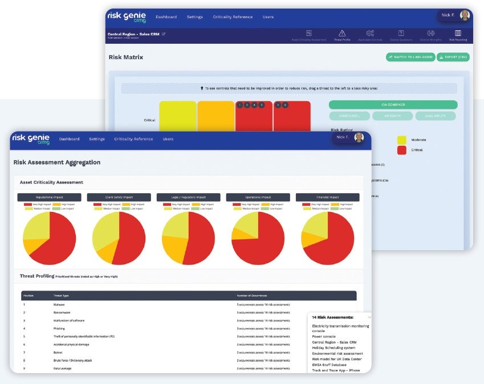Click risk genie logo in Risk Matrix window
The width and height of the screenshot is (484, 384).
click(127, 17)
